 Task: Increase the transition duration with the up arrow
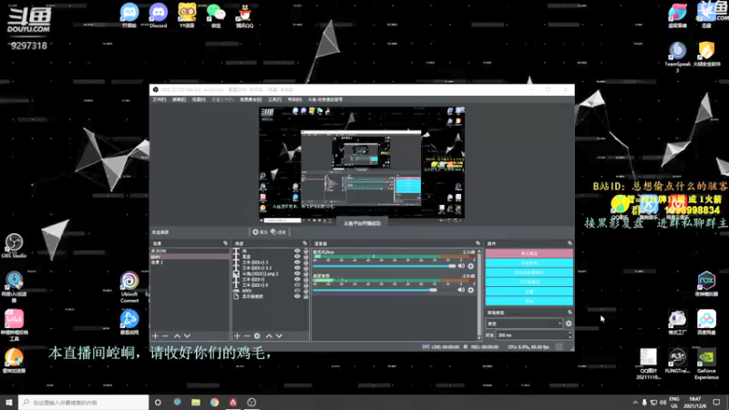pos(570,333)
